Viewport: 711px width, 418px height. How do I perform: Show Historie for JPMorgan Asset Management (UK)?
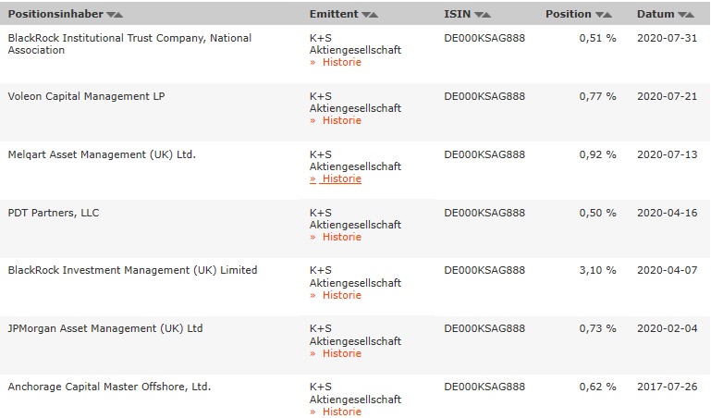341,353
